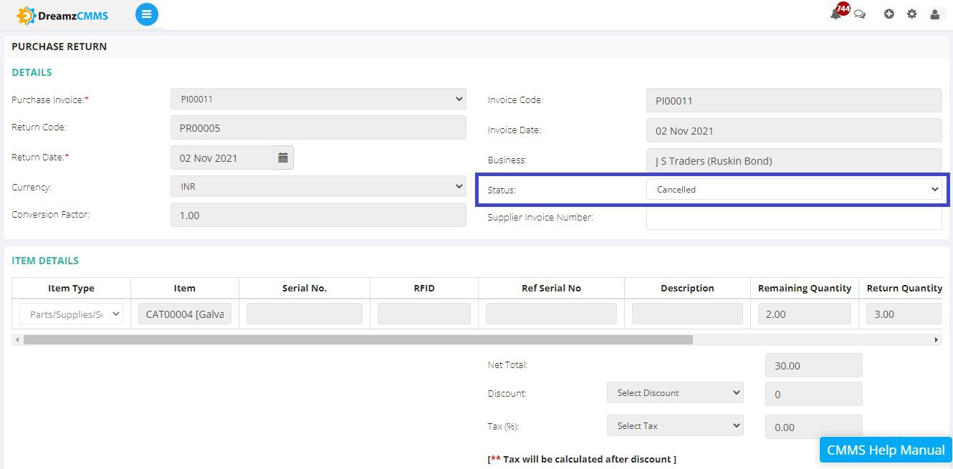
Task: Click the Item field CAT00004
Action: [x=185, y=314]
